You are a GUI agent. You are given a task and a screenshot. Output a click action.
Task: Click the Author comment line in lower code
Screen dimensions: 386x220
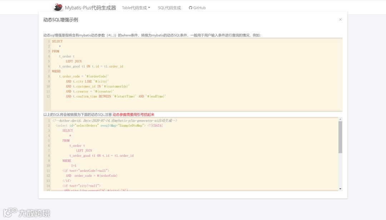[x=115, y=121]
